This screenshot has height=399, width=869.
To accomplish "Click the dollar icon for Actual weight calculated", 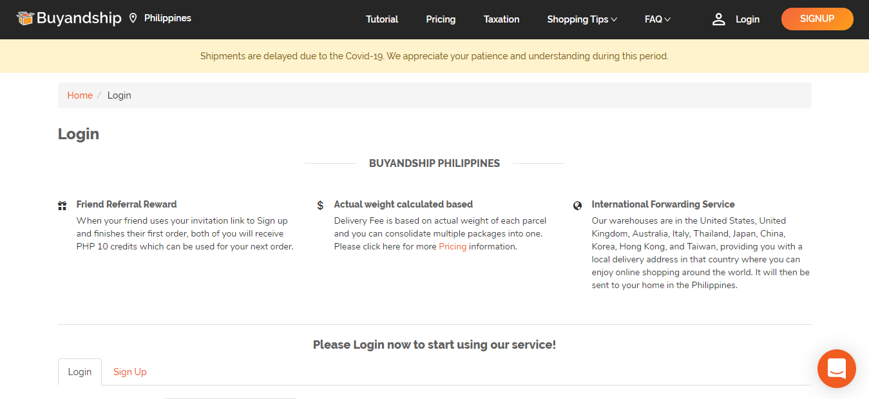I will pyautogui.click(x=320, y=206).
